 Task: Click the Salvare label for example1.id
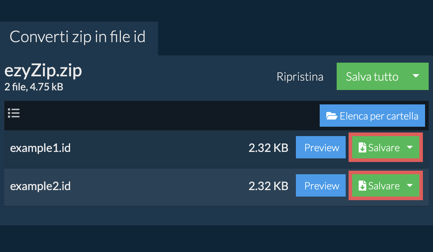click(x=384, y=148)
